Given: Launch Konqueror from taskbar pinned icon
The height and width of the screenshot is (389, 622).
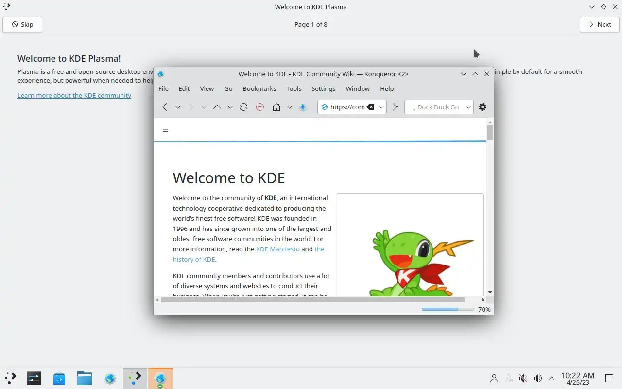Looking at the screenshot, I should 110,378.
